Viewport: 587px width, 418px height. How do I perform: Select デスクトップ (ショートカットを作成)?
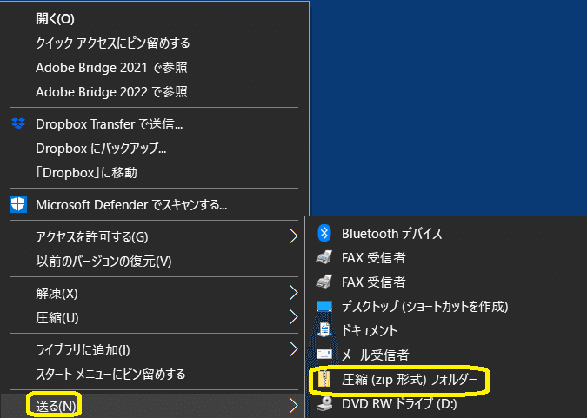[425, 306]
